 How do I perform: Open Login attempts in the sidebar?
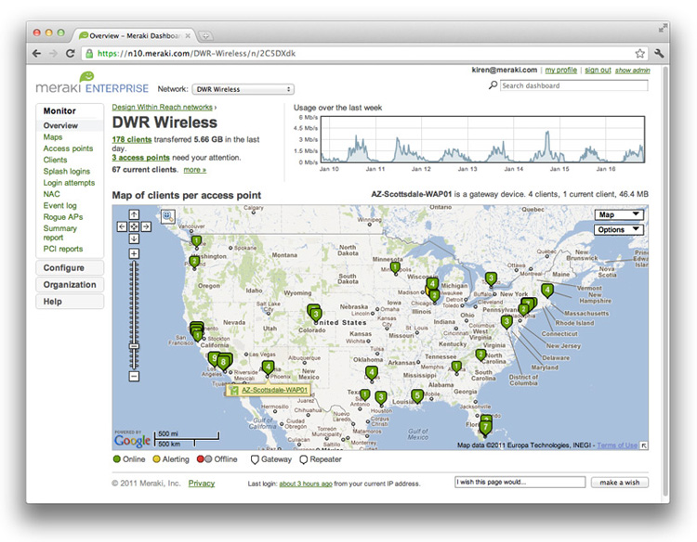pyautogui.click(x=69, y=183)
